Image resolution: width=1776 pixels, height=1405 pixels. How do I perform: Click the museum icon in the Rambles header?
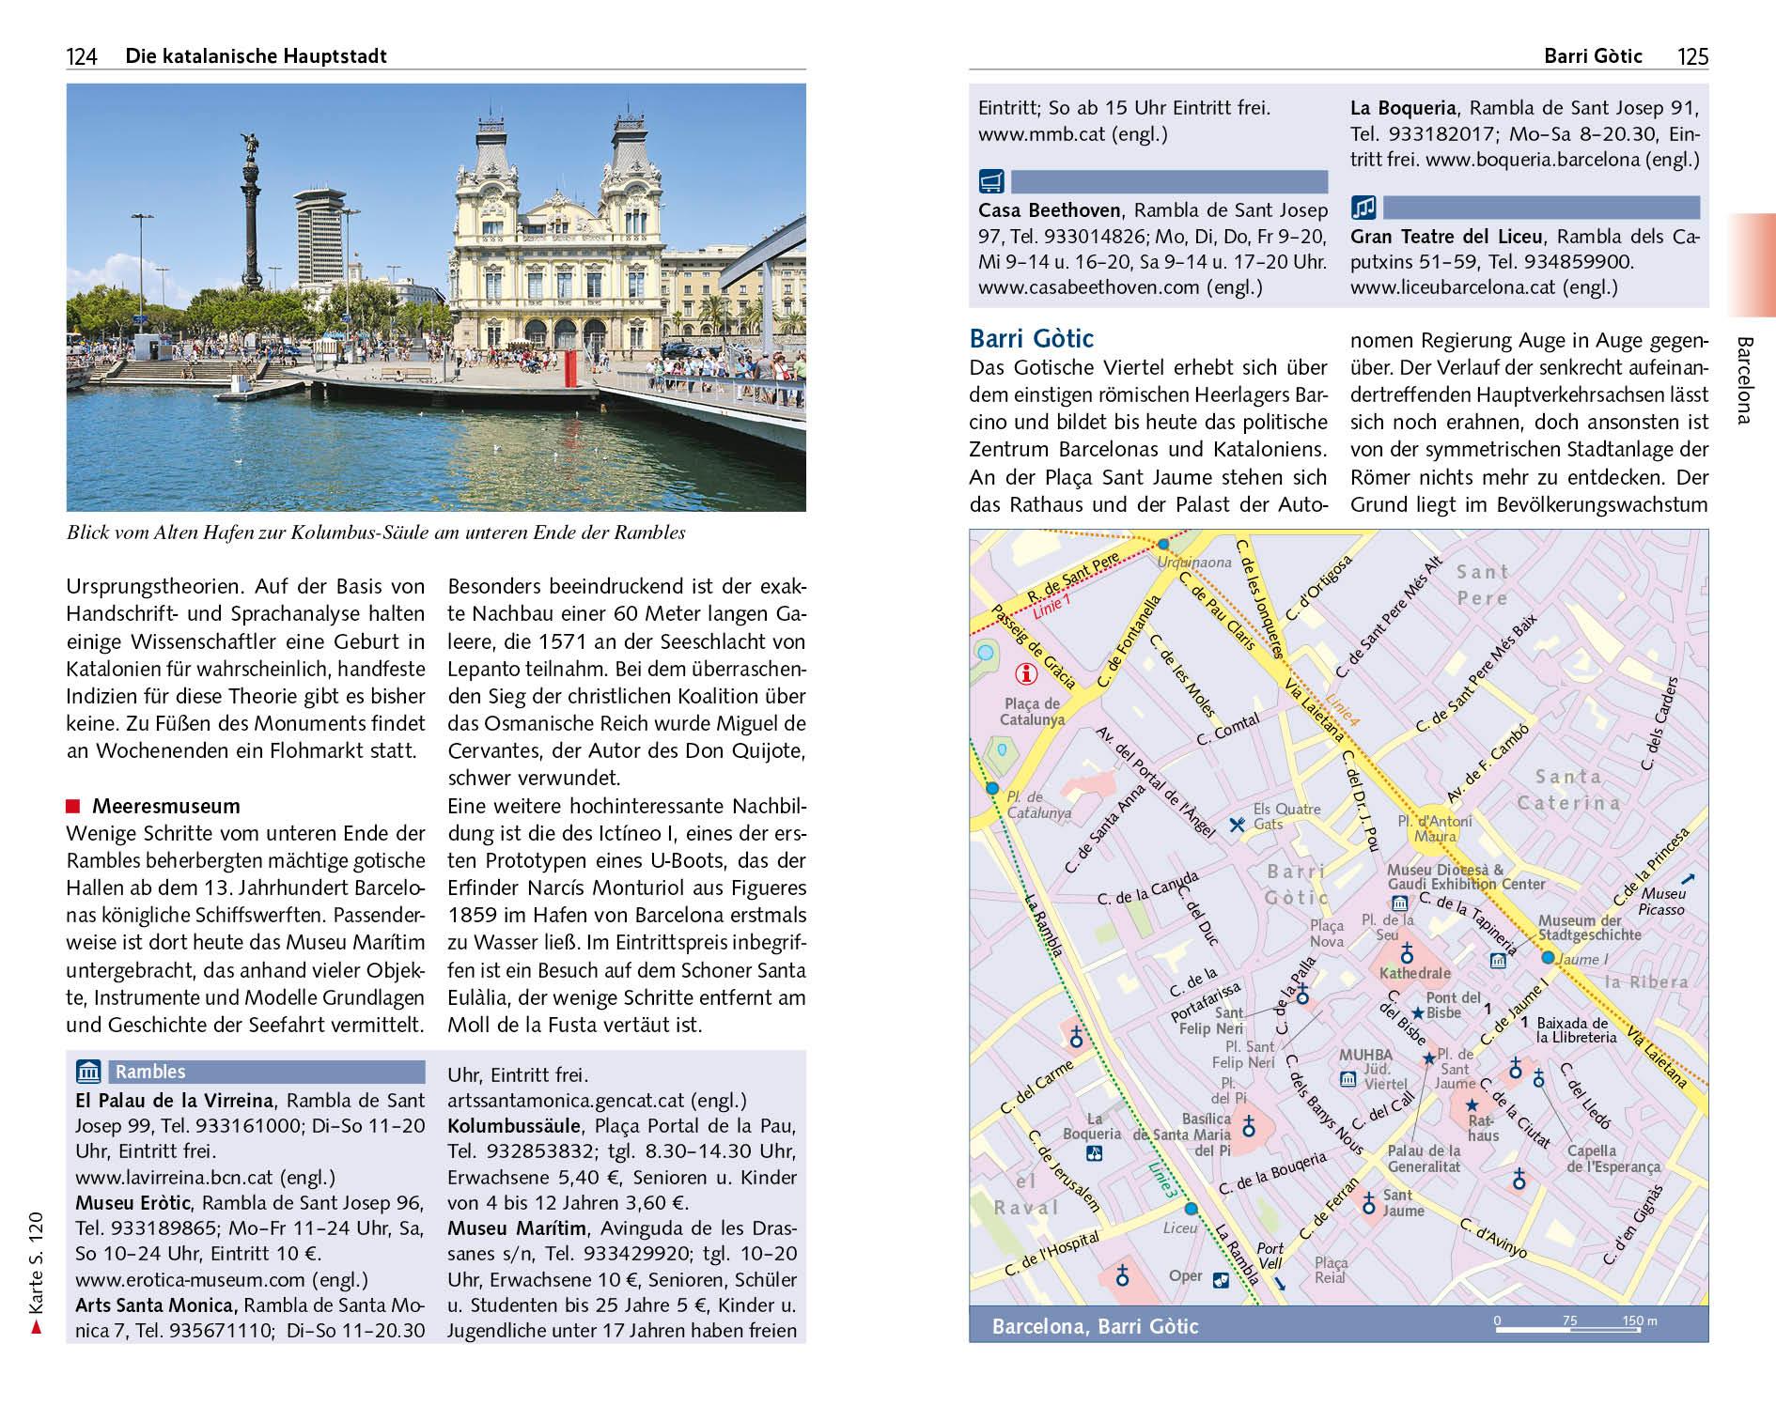[x=88, y=1072]
